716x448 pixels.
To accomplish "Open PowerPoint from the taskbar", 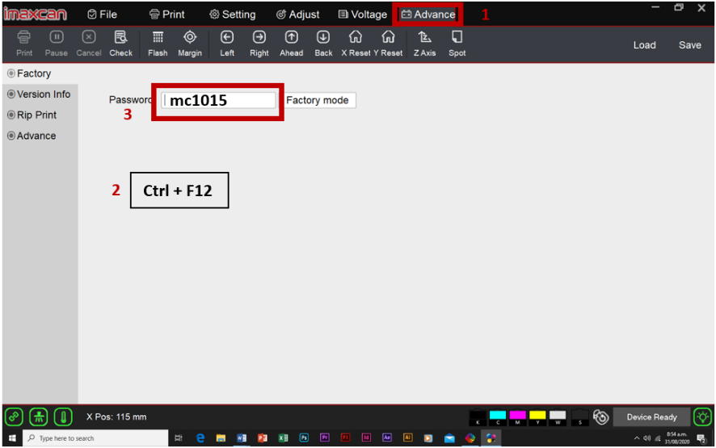I will pos(262,438).
